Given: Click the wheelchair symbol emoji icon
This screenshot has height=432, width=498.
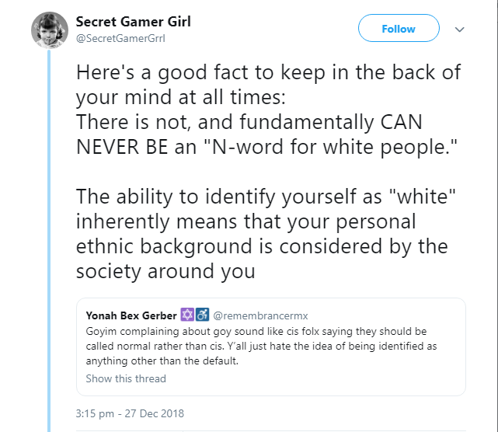Looking at the screenshot, I should pyautogui.click(x=202, y=315).
